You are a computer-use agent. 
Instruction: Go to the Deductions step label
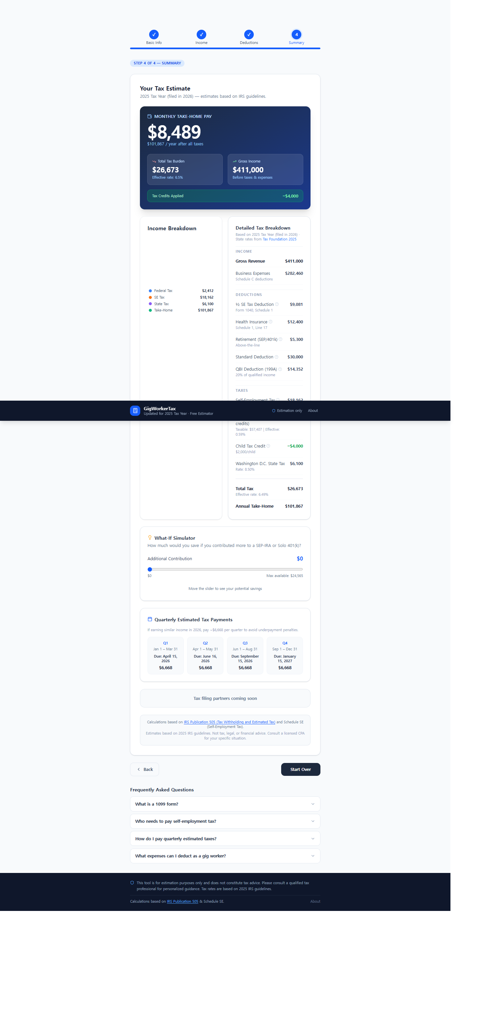(x=249, y=43)
